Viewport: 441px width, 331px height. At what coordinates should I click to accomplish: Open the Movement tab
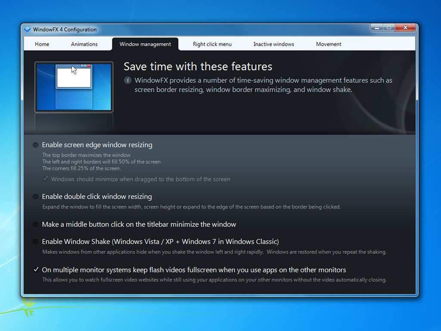328,44
